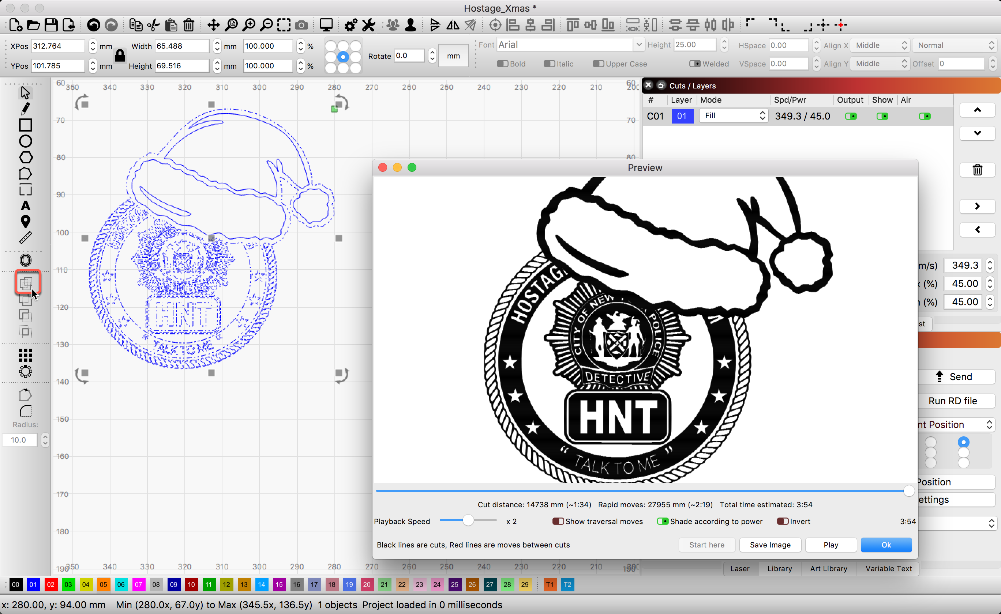Toggle Air switch for layer C01

pos(925,116)
